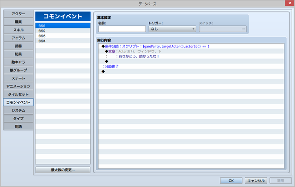Image resolution: width=295 pixels, height=187 pixels.
Task: Switch to the アイテム tab
Action: click(18, 38)
